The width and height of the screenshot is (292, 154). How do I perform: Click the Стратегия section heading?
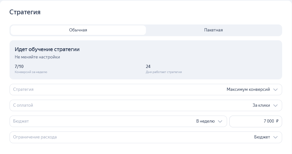click(25, 12)
